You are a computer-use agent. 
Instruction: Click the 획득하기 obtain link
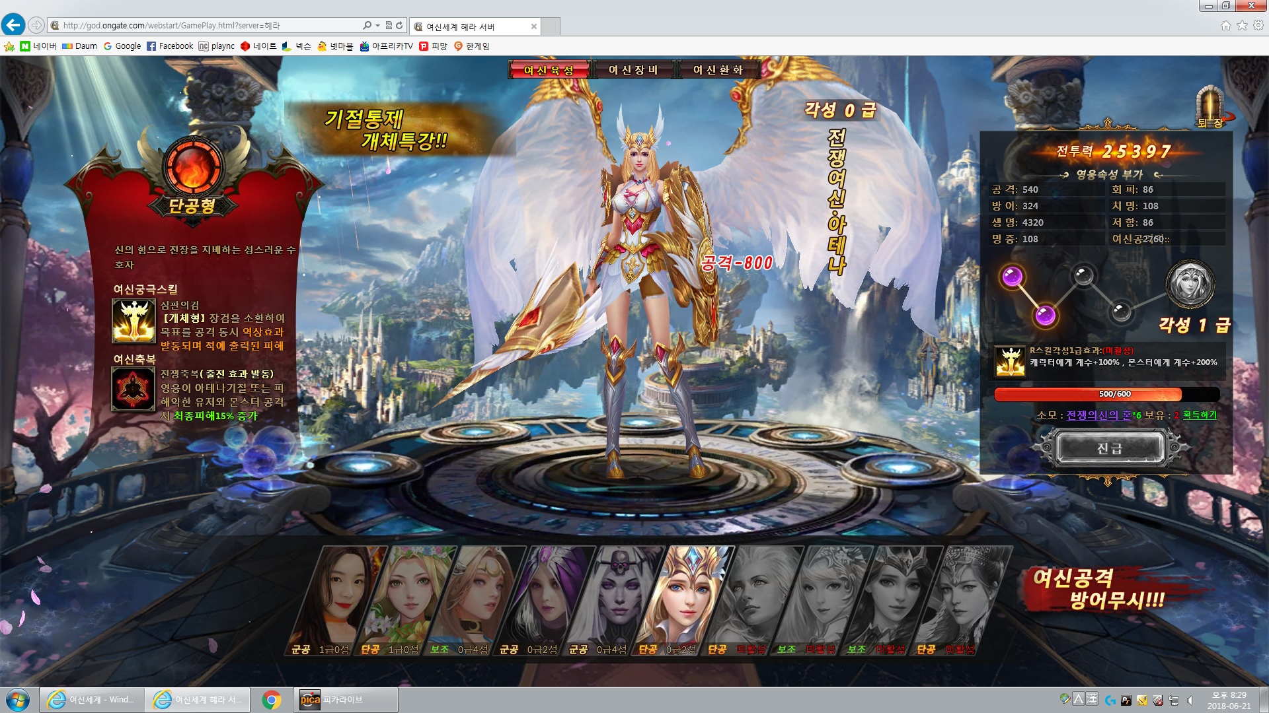pos(1200,415)
